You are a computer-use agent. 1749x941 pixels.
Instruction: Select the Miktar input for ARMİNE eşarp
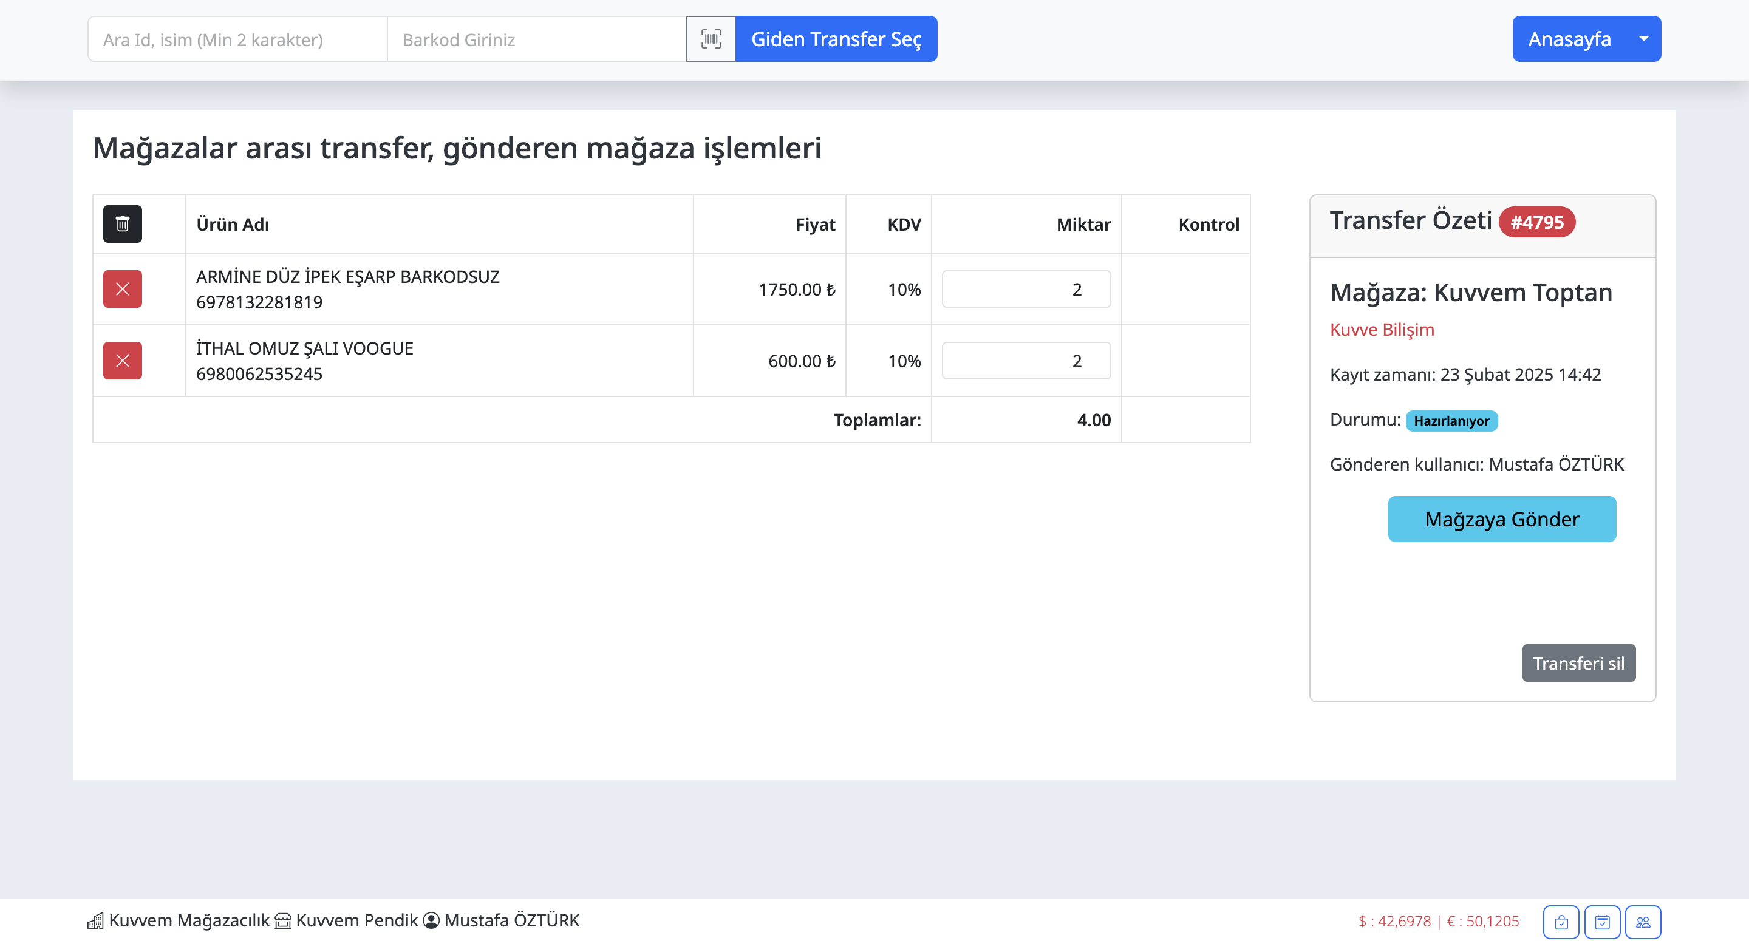click(1026, 288)
